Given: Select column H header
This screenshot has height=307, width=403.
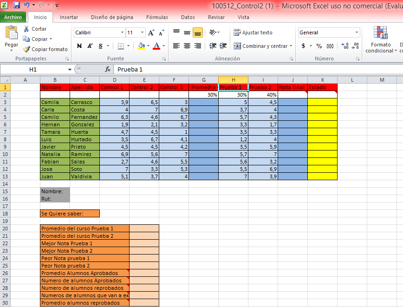Looking at the screenshot, I should tap(234, 80).
